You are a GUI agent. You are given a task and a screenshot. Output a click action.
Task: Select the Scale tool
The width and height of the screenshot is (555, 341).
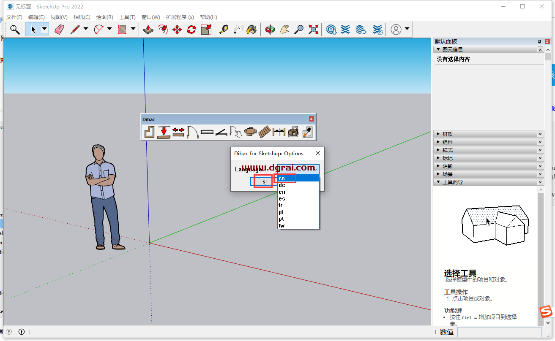point(206,30)
